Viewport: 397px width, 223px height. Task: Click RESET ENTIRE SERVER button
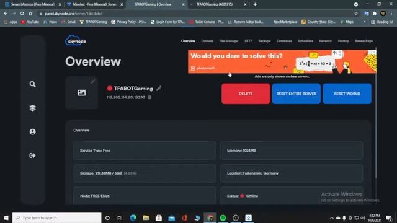tap(297, 94)
